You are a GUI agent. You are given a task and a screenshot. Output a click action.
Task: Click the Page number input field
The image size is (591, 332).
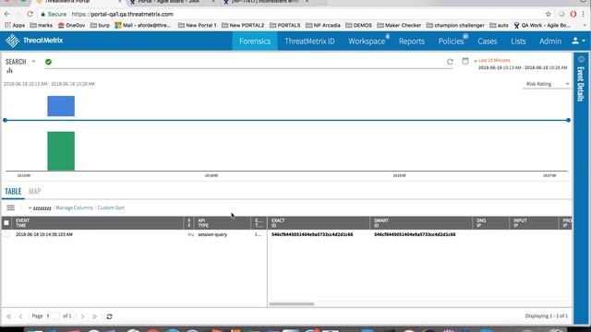[x=53, y=315]
